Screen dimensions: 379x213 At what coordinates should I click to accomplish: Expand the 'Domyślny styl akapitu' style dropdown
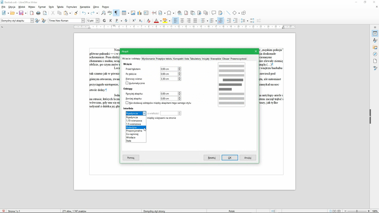(x=32, y=21)
